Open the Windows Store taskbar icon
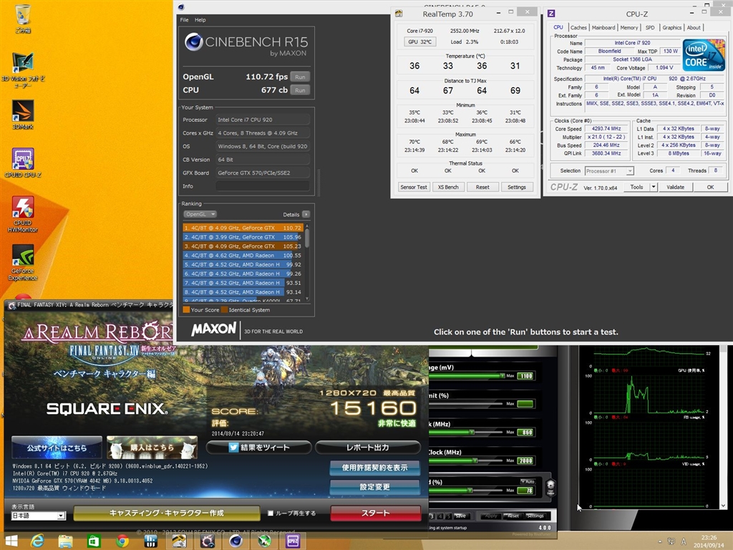 [x=94, y=541]
